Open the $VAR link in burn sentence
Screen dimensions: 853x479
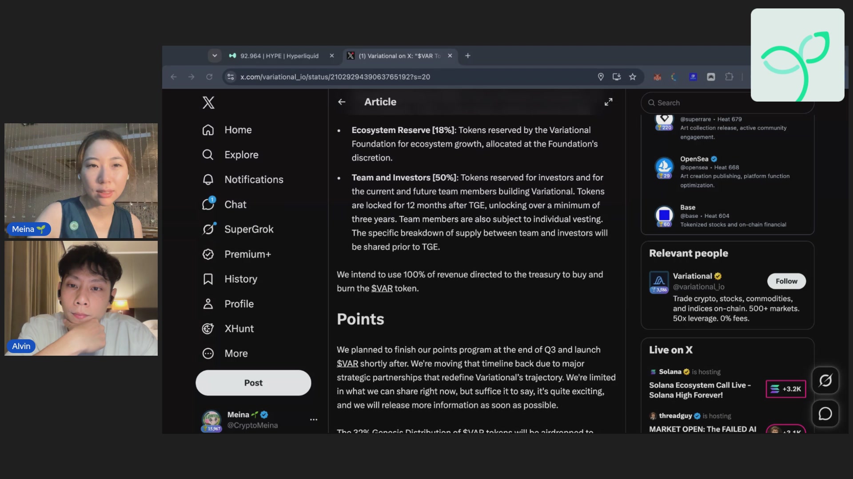point(382,288)
